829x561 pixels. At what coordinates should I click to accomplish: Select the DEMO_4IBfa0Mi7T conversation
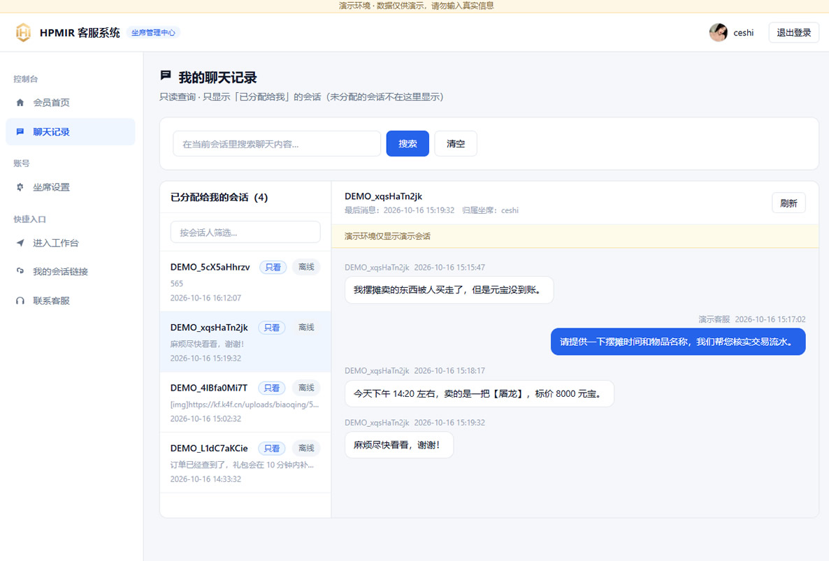pos(245,402)
